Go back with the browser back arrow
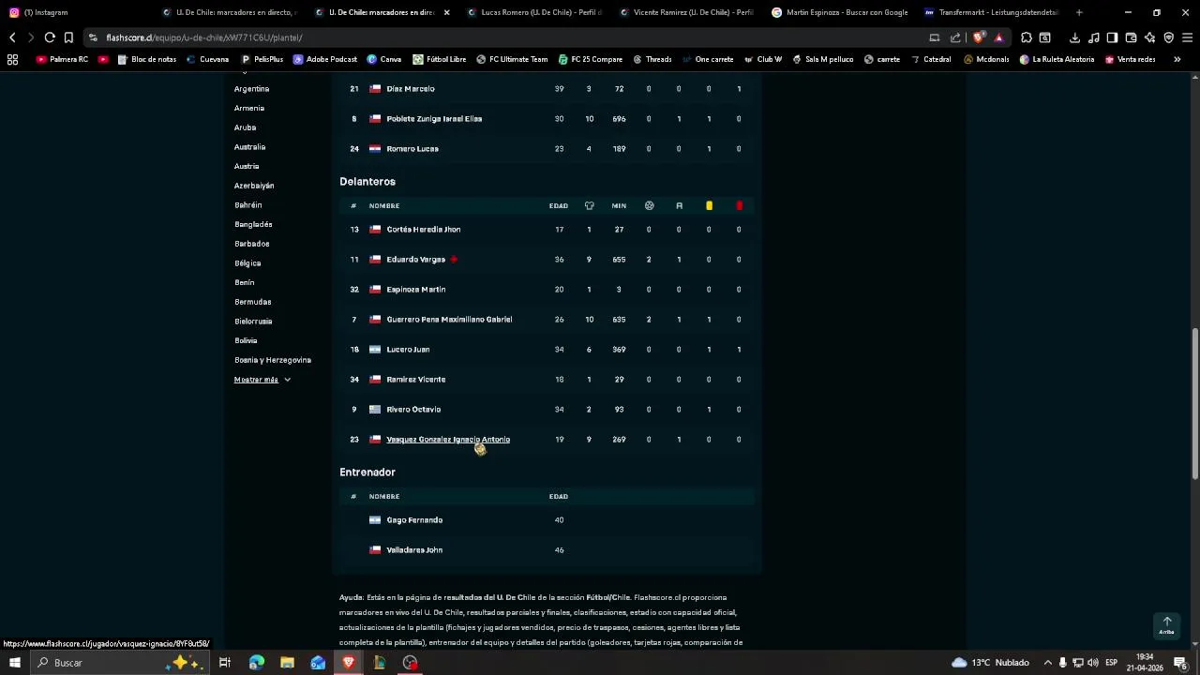This screenshot has width=1200, height=675. point(12,37)
